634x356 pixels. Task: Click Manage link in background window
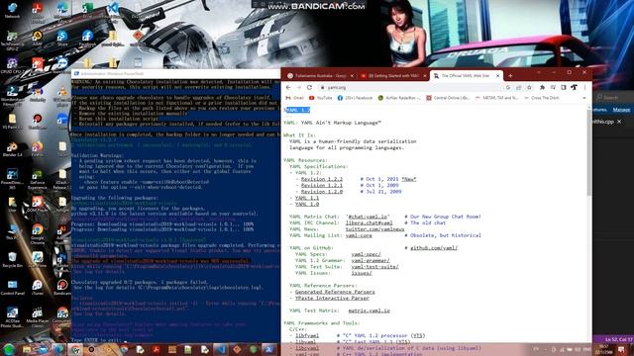click(x=621, y=110)
